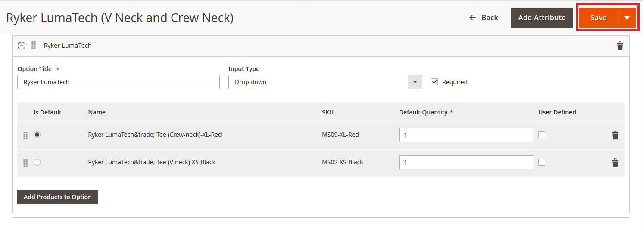This screenshot has width=643, height=231.
Task: Click the Back arrow icon
Action: click(472, 18)
